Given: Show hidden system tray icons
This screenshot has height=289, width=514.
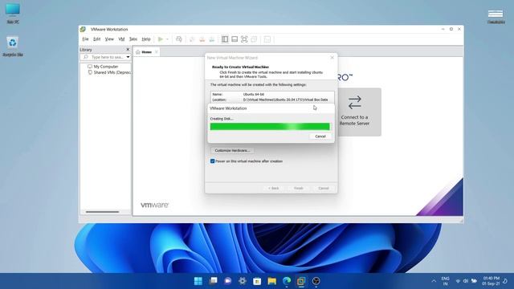Looking at the screenshot, I should 434,281.
